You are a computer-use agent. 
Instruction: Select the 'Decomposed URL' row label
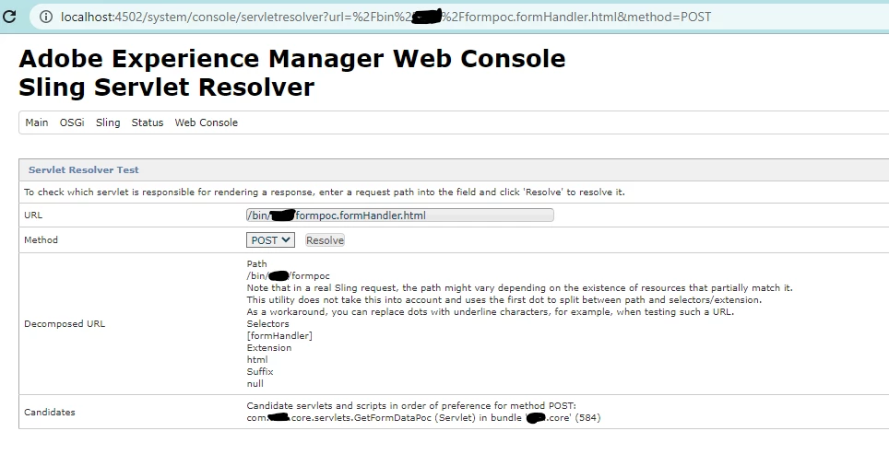click(65, 324)
